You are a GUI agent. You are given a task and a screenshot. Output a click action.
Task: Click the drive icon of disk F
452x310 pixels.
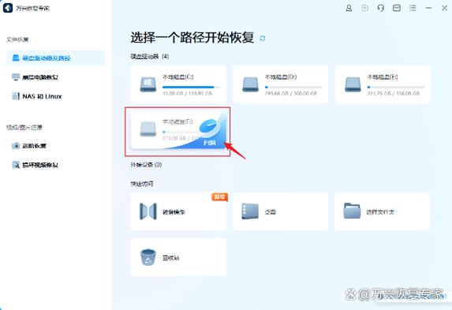148,129
